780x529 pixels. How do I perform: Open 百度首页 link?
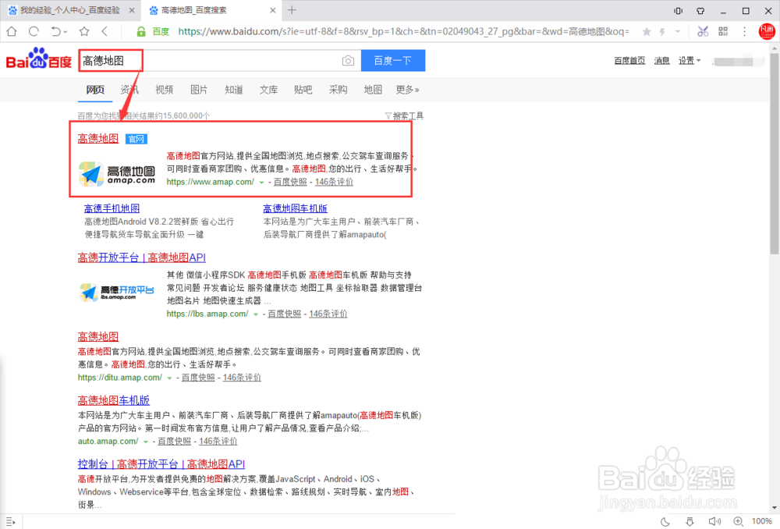(629, 61)
